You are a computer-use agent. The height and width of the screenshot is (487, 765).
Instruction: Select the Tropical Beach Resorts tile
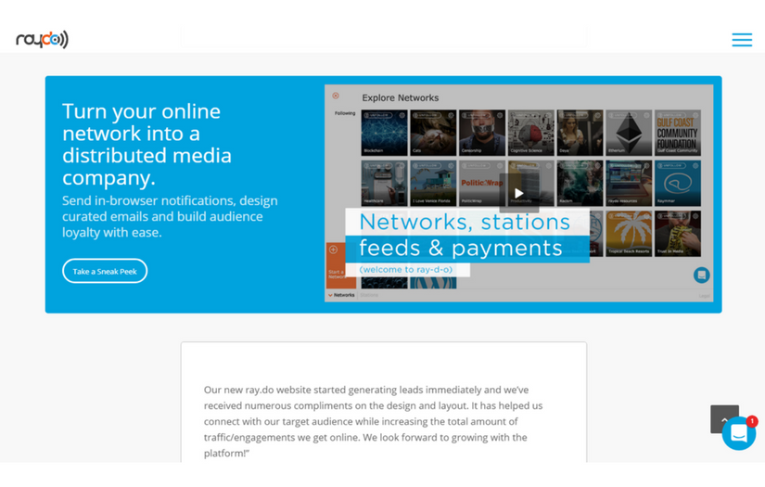(629, 234)
